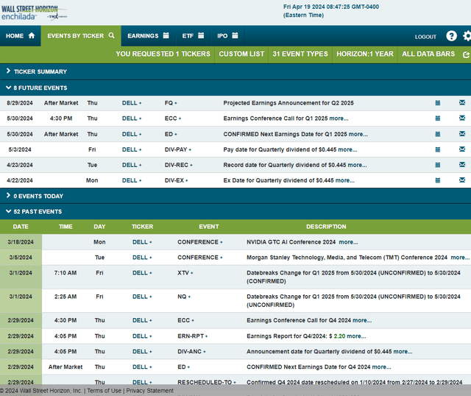Viewport: 471px width, 396px height.
Task: Sort by DATE column header
Action: [21, 227]
